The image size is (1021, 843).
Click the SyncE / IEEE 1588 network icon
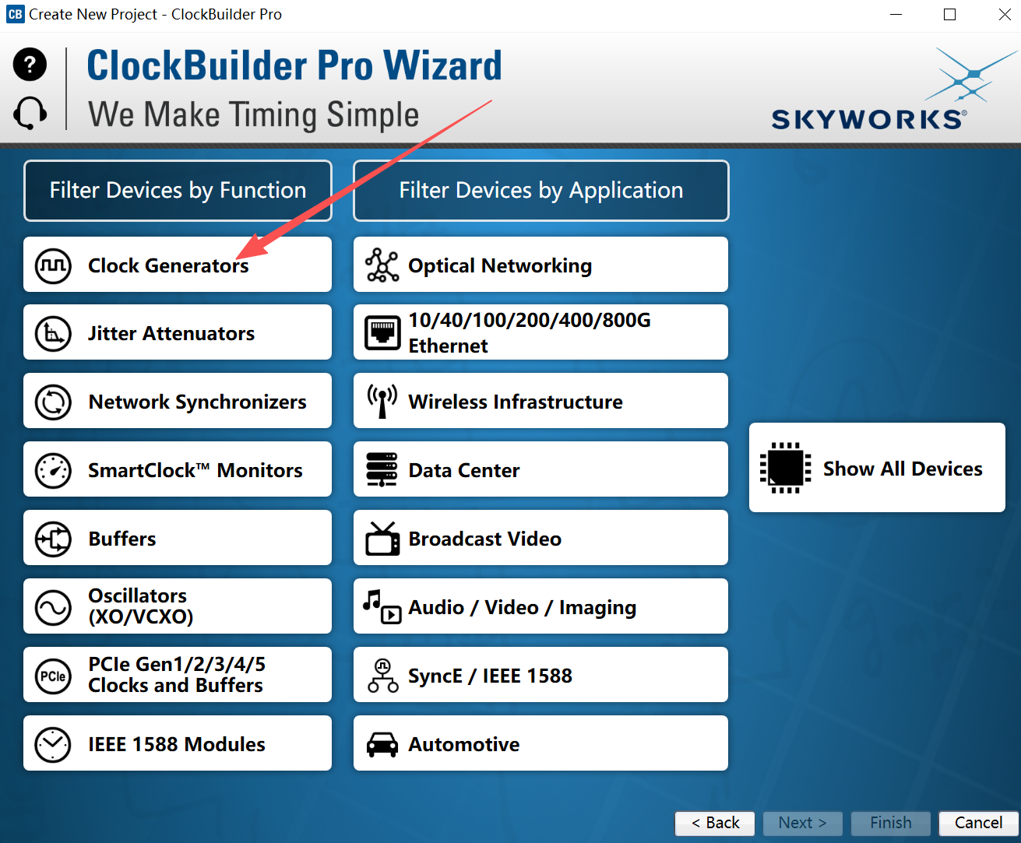coord(383,676)
